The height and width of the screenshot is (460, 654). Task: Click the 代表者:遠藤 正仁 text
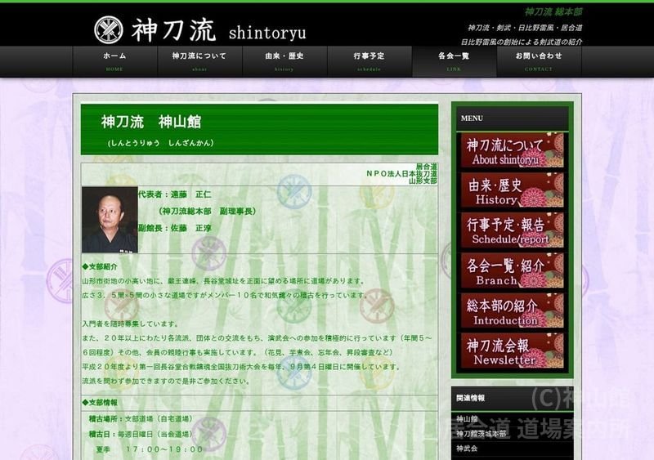click(x=175, y=194)
